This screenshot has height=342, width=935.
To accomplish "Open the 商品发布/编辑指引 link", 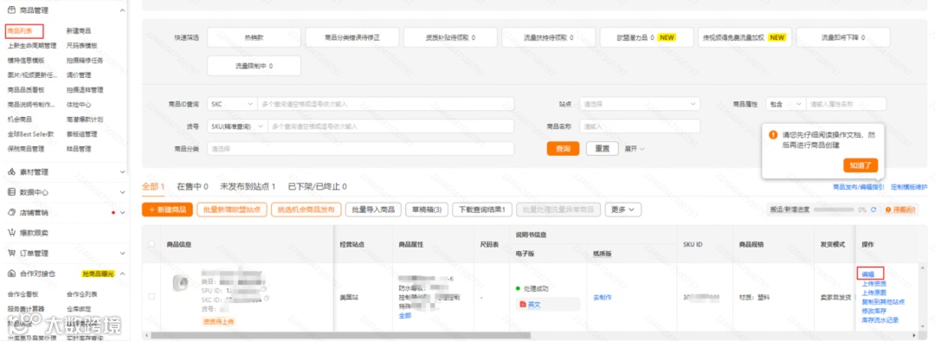I will (859, 187).
